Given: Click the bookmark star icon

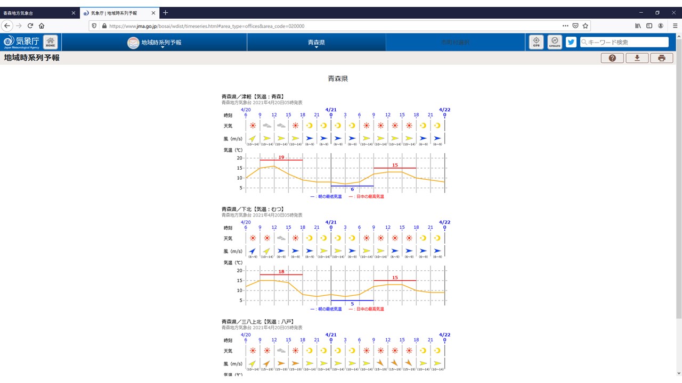Looking at the screenshot, I should (x=585, y=26).
